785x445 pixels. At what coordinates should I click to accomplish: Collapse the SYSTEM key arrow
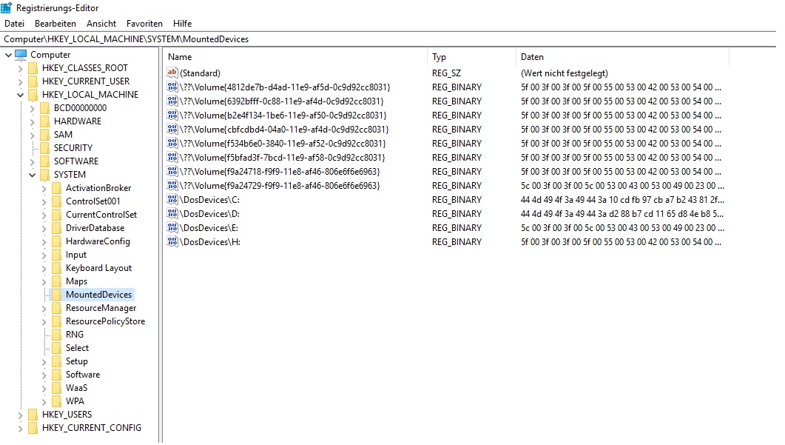(x=32, y=175)
